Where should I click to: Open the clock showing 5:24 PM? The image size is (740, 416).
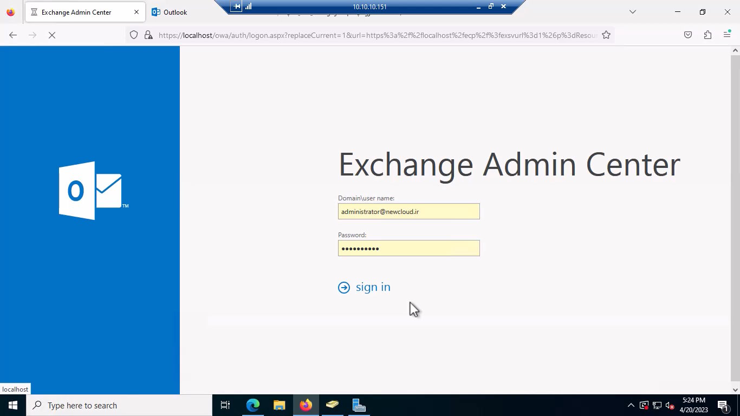(693, 405)
